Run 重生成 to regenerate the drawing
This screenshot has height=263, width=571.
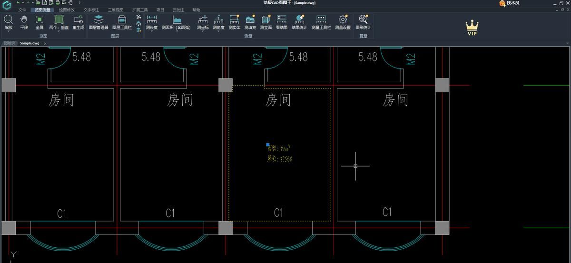[78, 21]
